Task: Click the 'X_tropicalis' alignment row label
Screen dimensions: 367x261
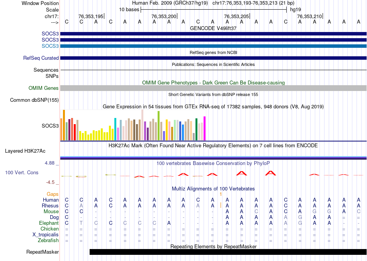Action: point(46,235)
